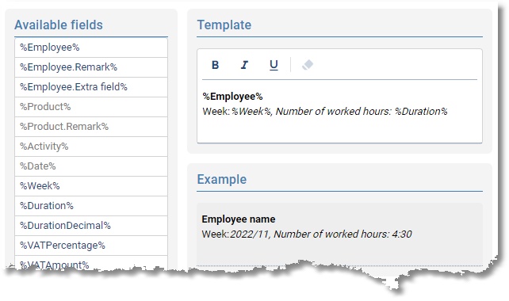Select the %VATPercentage% field
Screen dimensions: 509x301
pos(91,246)
